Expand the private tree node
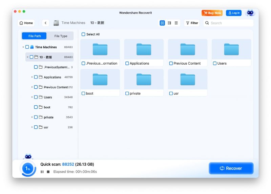The height and width of the screenshot is (194, 271). click(x=32, y=117)
